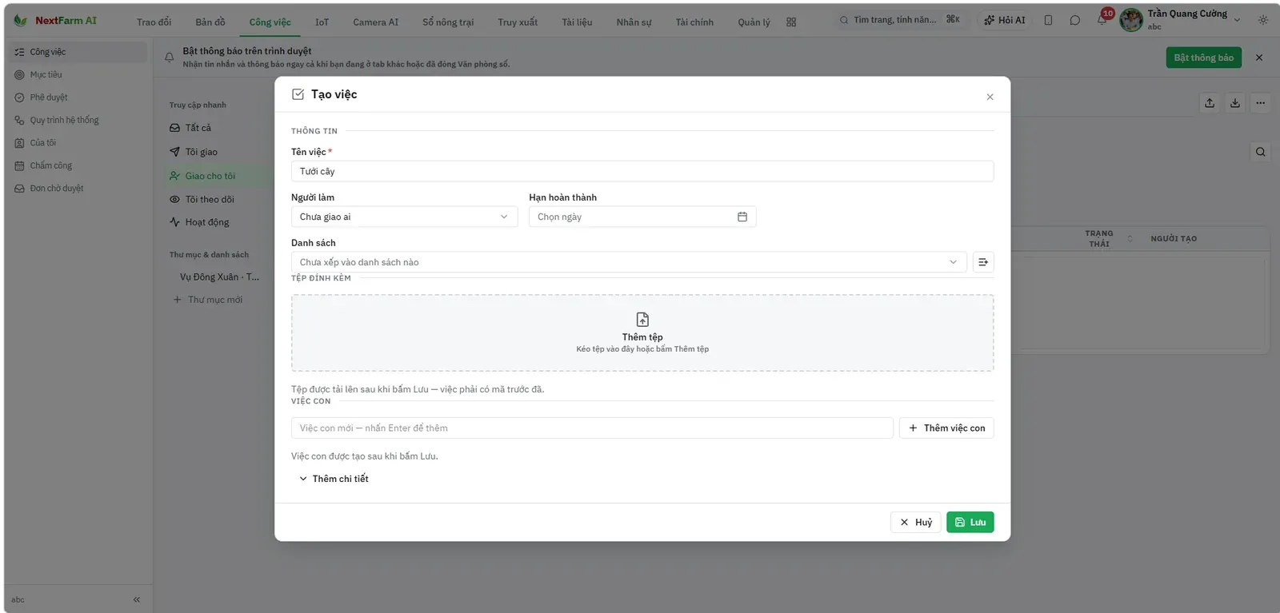Viewport: 1280px width, 613px height.
Task: Click the Hạn hoàn thành date field
Action: [x=642, y=217]
